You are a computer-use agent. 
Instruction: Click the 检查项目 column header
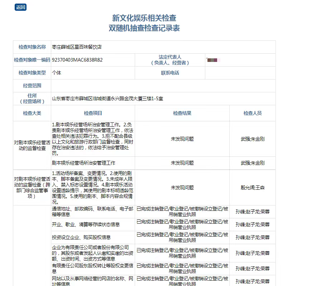93,113
